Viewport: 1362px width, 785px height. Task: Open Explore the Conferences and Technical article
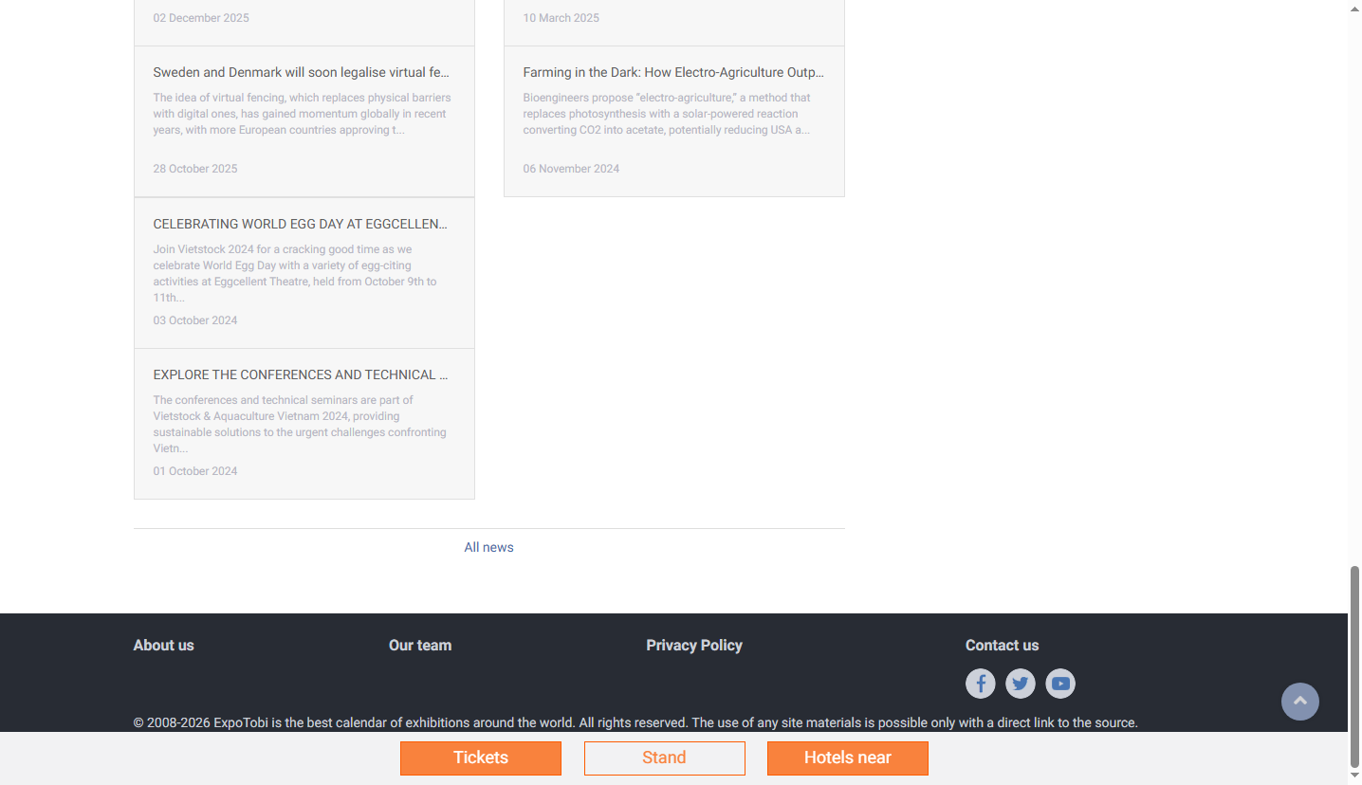pos(301,374)
